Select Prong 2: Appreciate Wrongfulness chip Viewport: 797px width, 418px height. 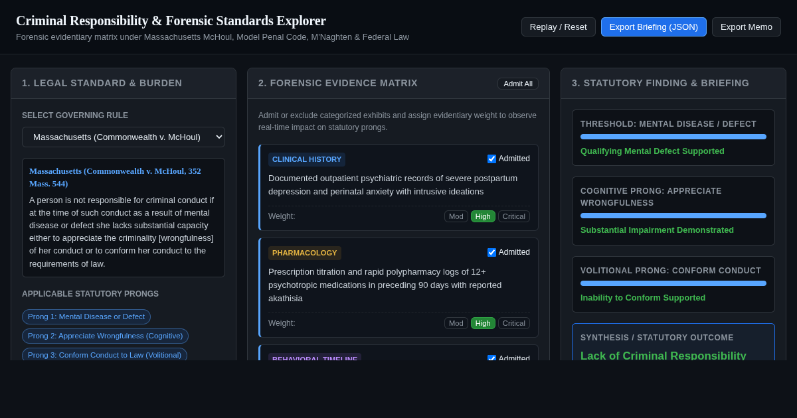click(x=105, y=336)
